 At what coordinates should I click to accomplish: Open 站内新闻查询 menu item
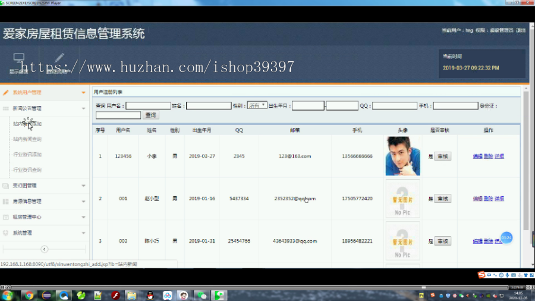27,139
